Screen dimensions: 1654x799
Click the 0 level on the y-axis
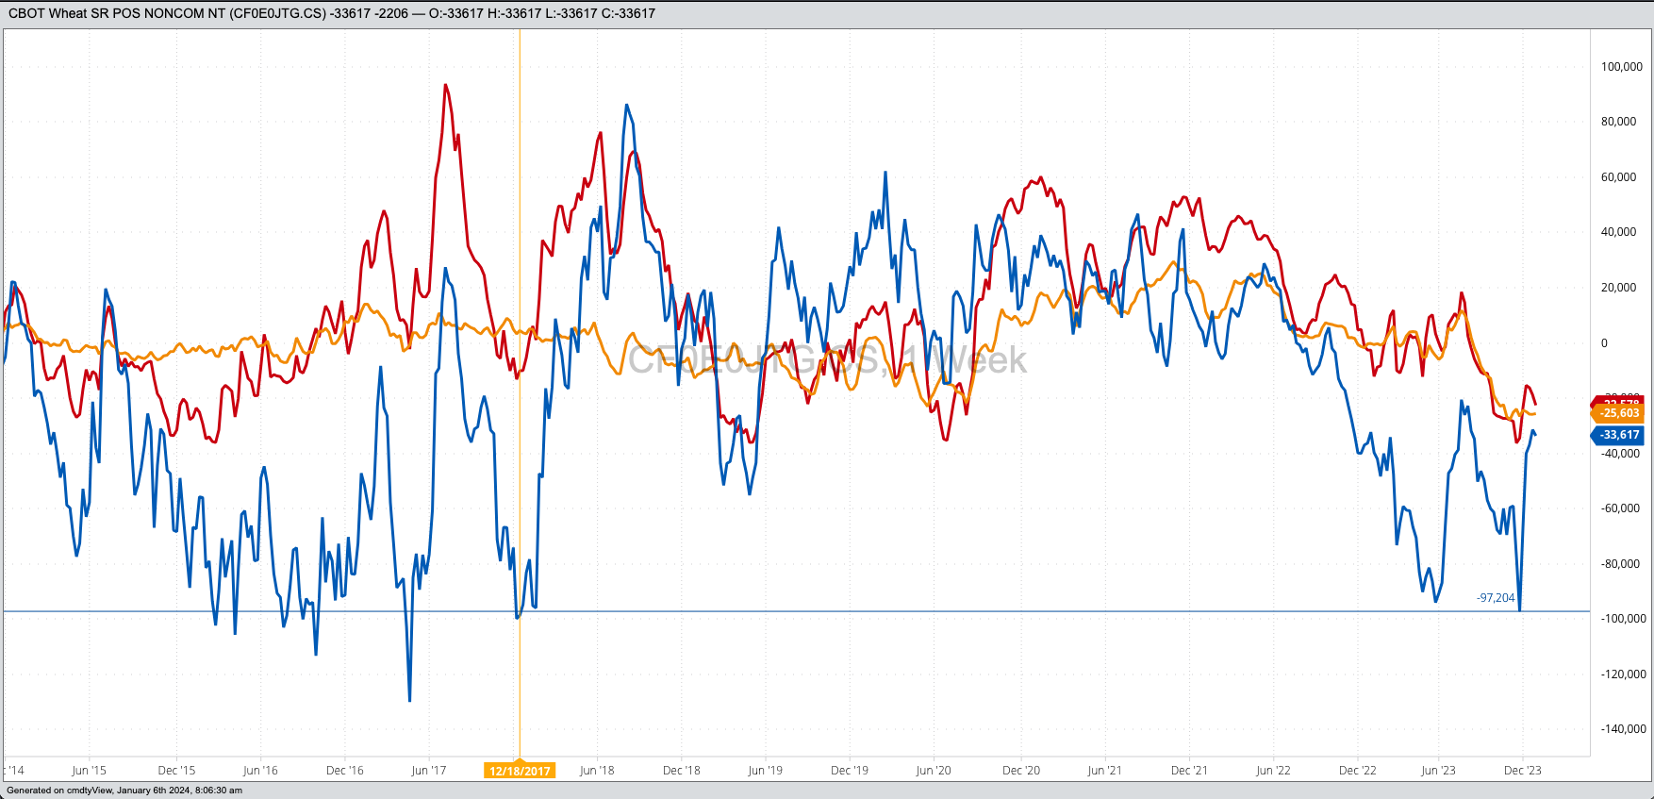(x=1604, y=343)
